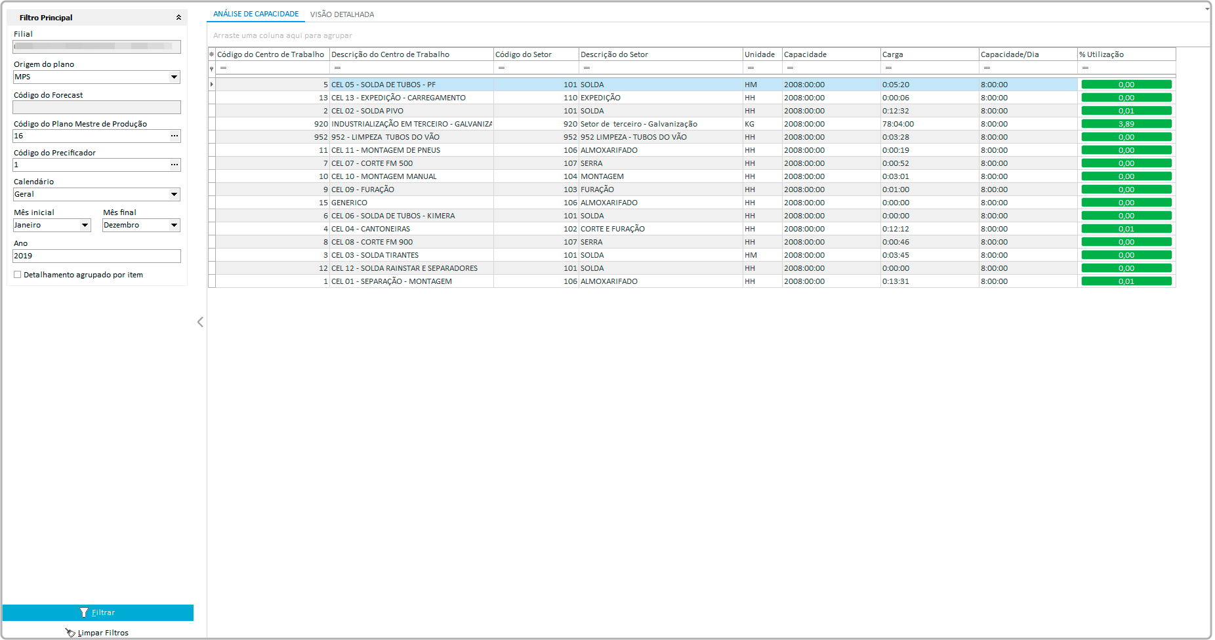This screenshot has width=1215, height=640.
Task: Open filter operator for % Utilização column
Action: pos(1085,68)
